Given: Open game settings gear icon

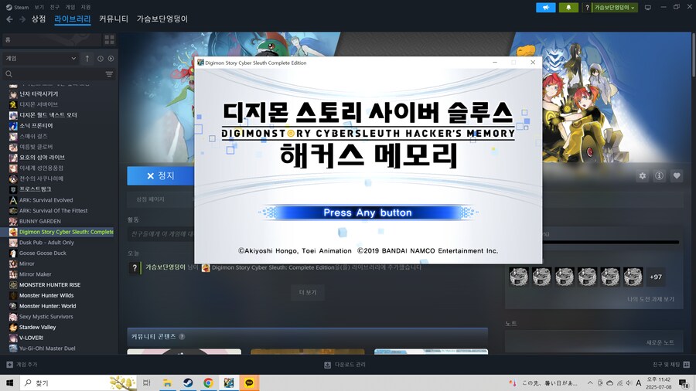Looking at the screenshot, I should coord(643,176).
